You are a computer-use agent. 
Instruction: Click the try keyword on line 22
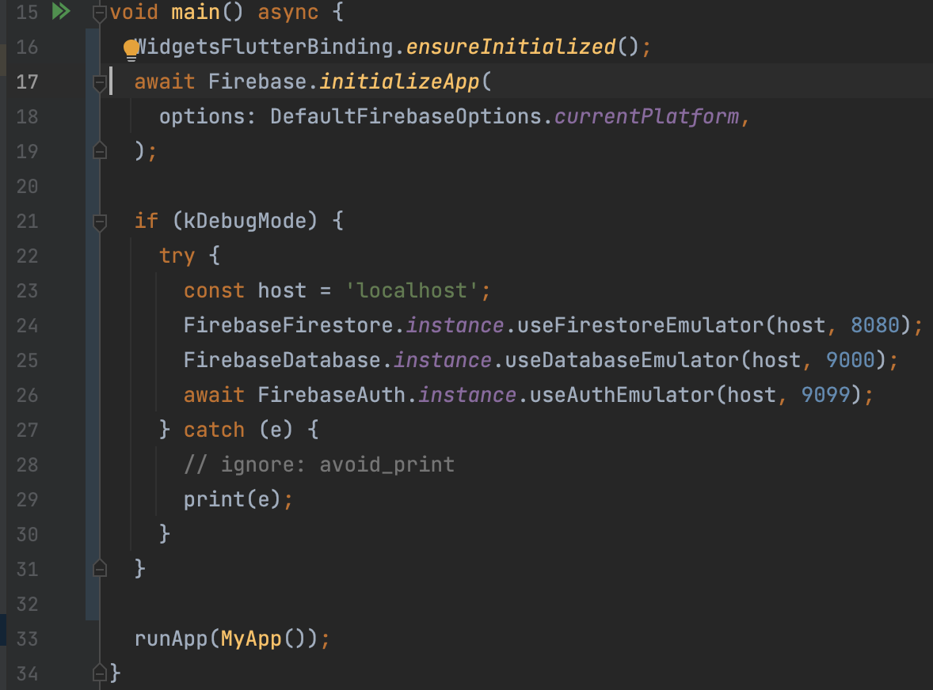coord(177,256)
